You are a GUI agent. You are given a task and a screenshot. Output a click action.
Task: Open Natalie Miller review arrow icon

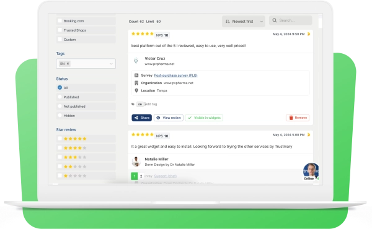(309, 135)
